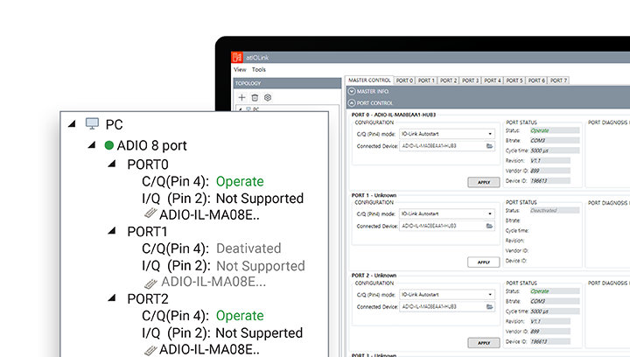Click the folder browse icon for Port 1 device

tap(491, 226)
